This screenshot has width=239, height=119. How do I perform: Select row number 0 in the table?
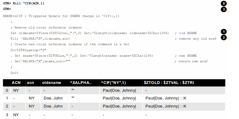[x=114, y=90]
